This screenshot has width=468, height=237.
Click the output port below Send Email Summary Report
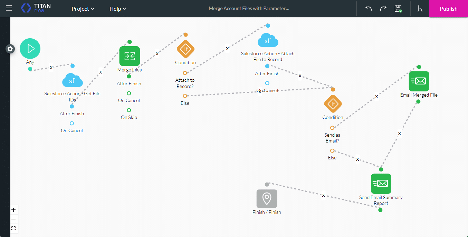pos(380,210)
